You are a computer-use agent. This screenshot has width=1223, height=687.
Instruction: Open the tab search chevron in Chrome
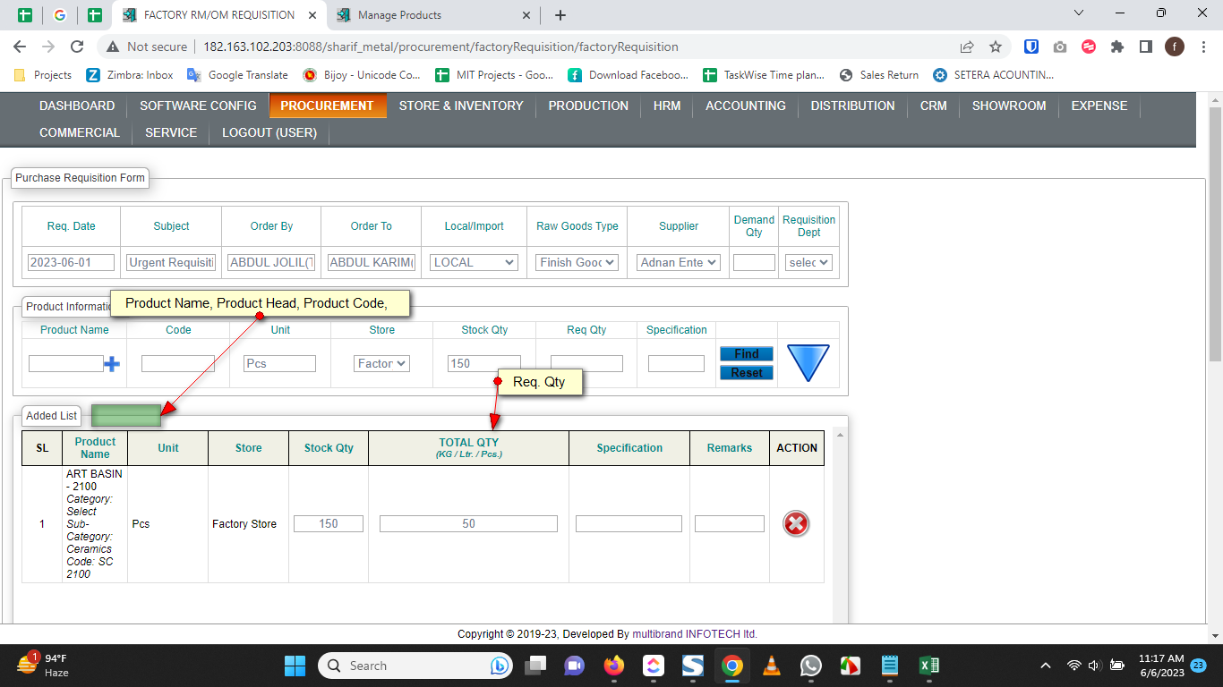click(1079, 13)
